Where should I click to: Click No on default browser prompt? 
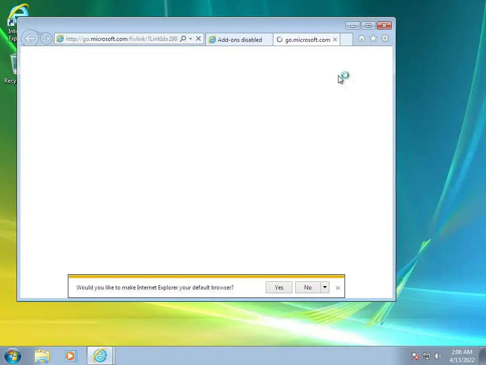pos(308,288)
